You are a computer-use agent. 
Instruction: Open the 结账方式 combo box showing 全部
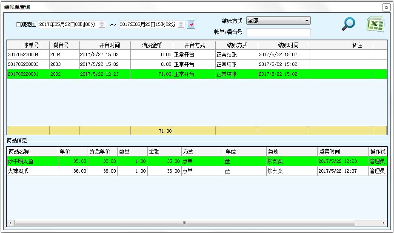(x=278, y=20)
